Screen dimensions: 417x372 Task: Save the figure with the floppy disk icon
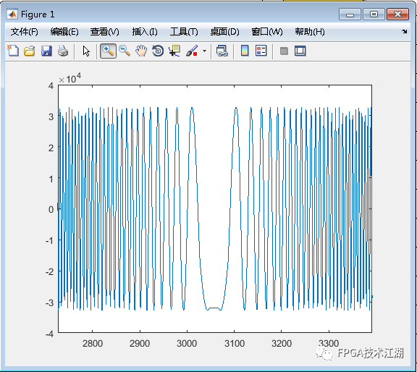pos(46,51)
